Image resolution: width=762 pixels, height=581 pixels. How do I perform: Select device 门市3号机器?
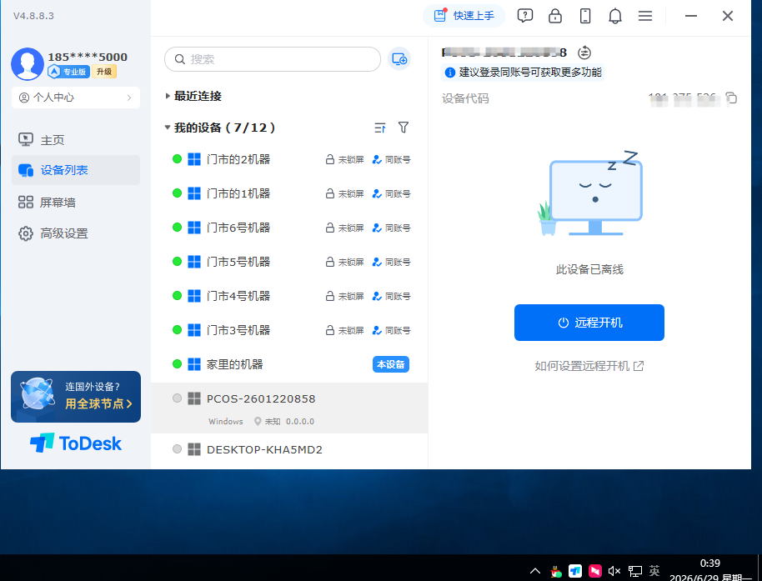tap(289, 330)
